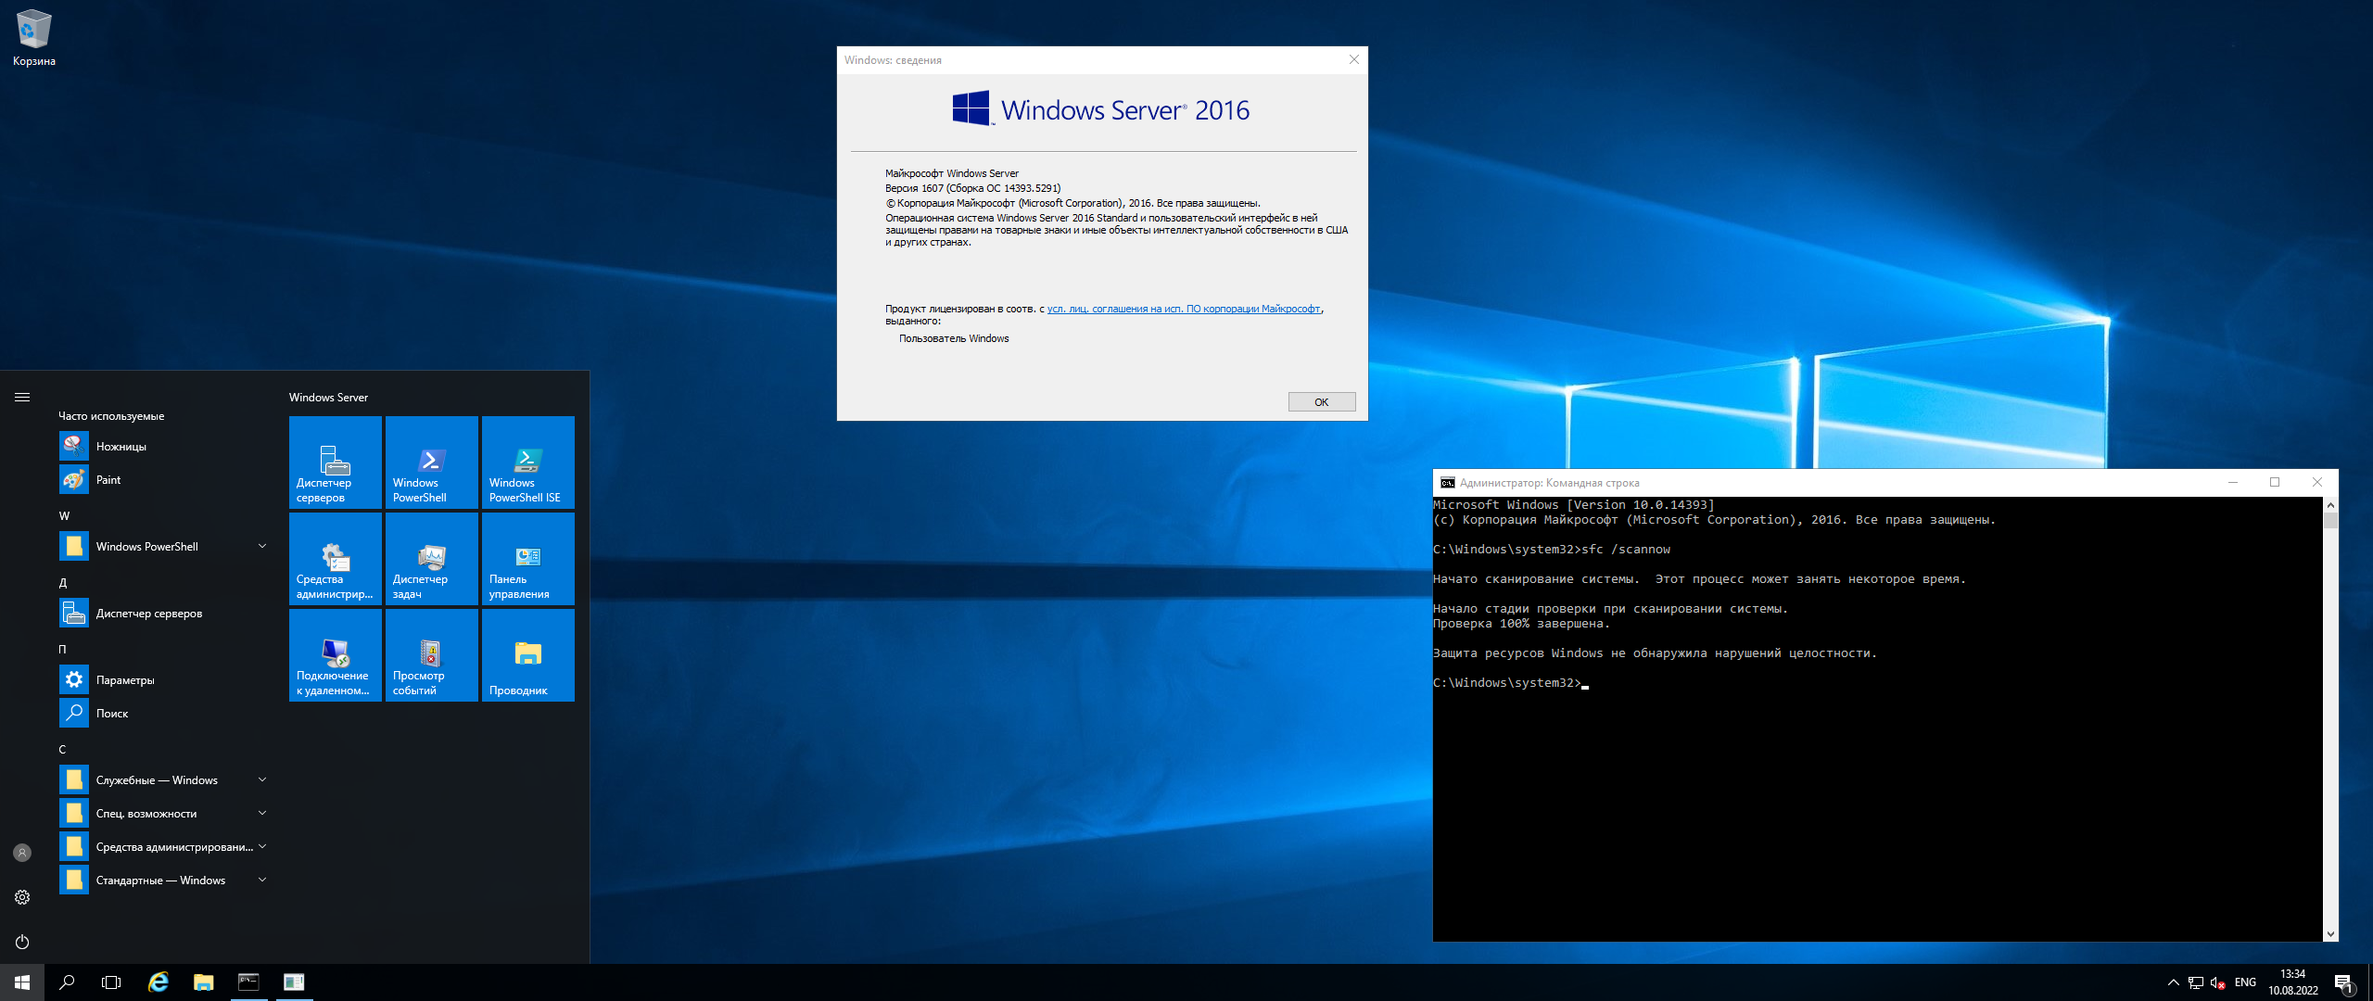Image resolution: width=2373 pixels, height=1001 pixels.
Task: Open Task View on the taskbar
Action: tap(111, 982)
